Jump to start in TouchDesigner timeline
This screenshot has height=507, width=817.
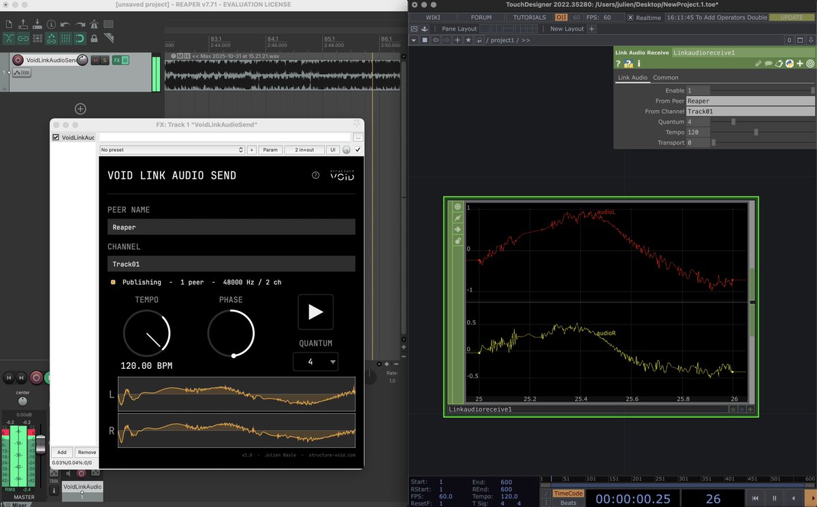coord(755,498)
